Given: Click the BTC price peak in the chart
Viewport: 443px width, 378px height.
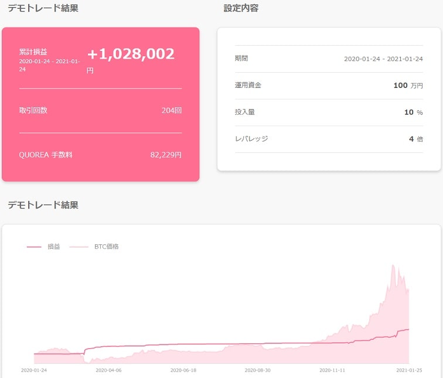Looking at the screenshot, I should (x=393, y=265).
